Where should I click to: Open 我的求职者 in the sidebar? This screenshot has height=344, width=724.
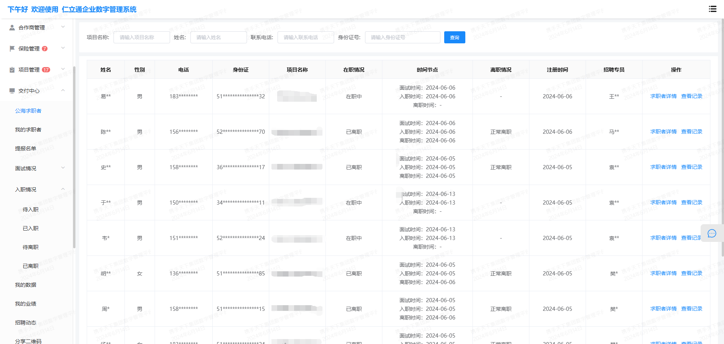[x=28, y=130]
